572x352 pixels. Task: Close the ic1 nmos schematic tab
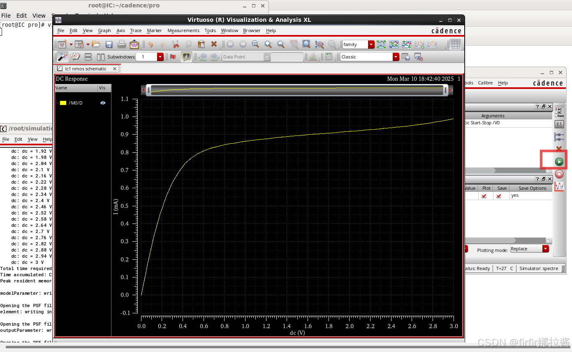click(115, 69)
